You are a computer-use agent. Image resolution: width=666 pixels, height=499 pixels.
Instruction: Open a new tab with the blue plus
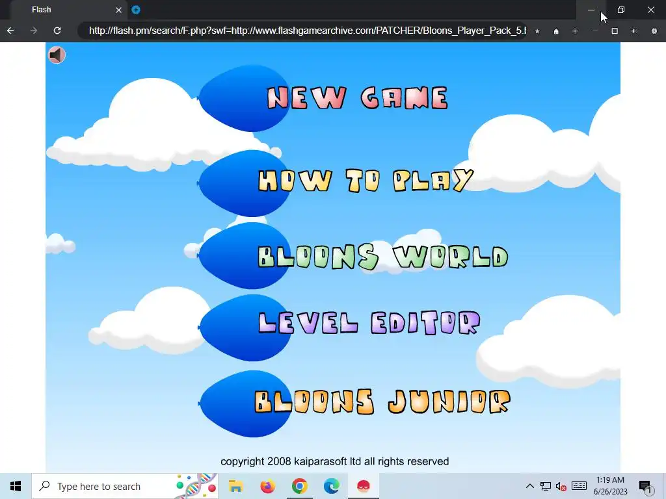pos(136,10)
